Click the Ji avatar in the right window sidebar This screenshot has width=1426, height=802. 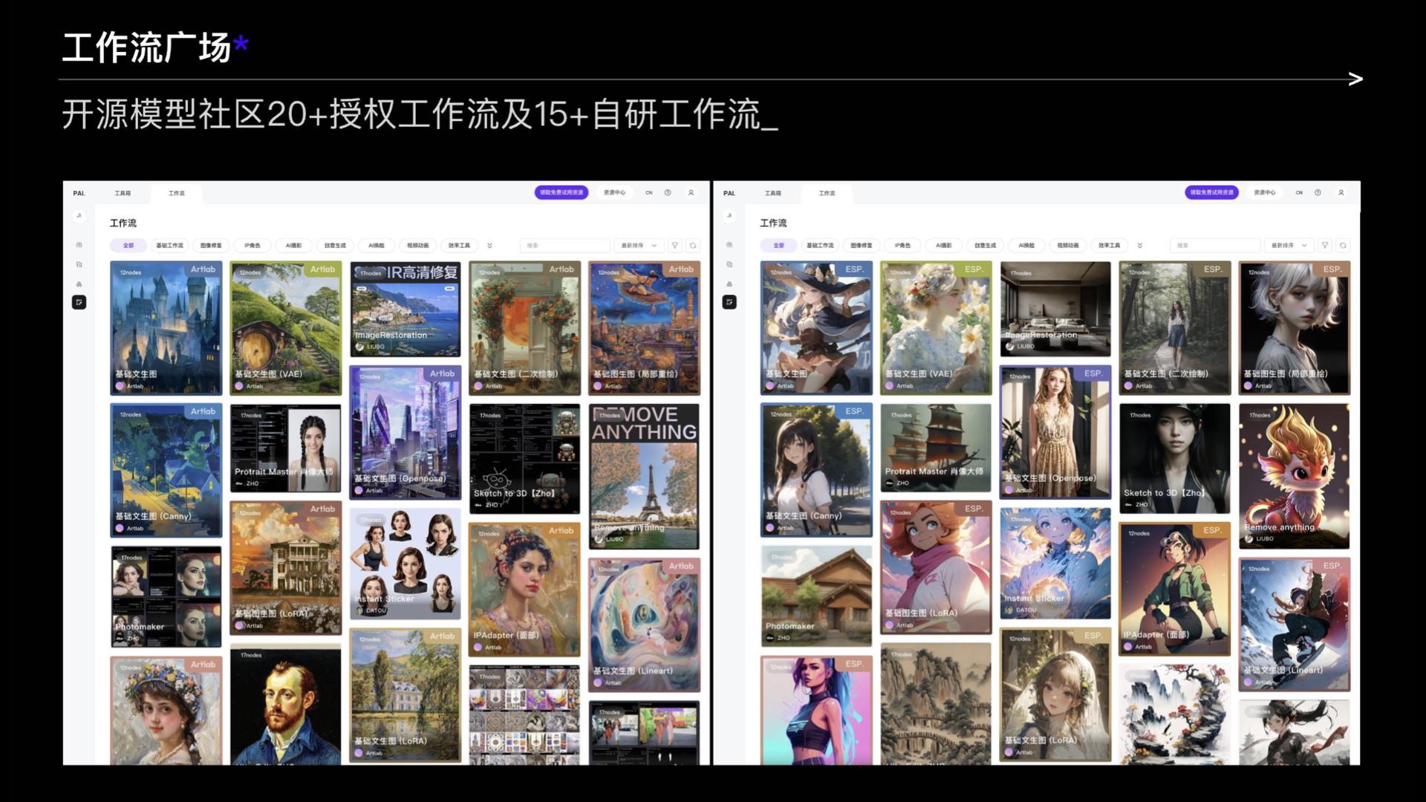729,216
